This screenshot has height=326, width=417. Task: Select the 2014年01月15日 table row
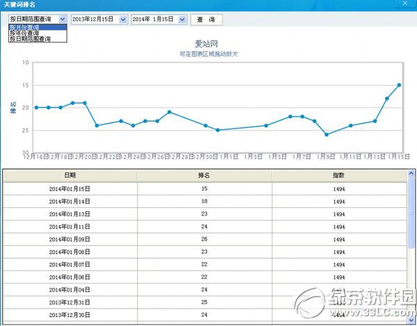[x=204, y=189]
